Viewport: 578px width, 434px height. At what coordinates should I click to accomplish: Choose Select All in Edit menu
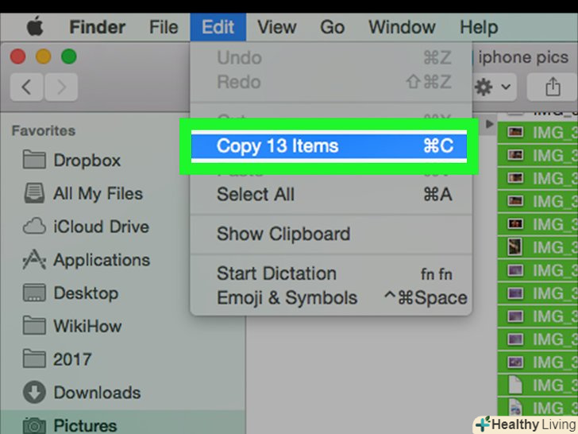pos(256,195)
